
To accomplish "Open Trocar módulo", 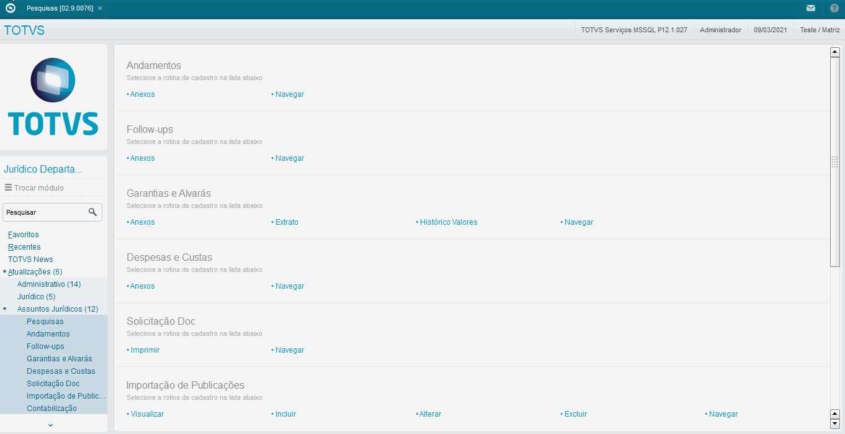I will point(39,188).
